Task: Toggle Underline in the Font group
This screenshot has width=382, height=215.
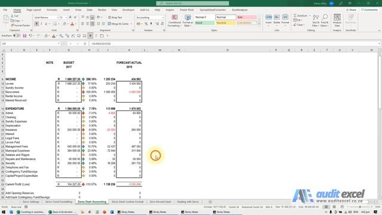Action: point(46,24)
